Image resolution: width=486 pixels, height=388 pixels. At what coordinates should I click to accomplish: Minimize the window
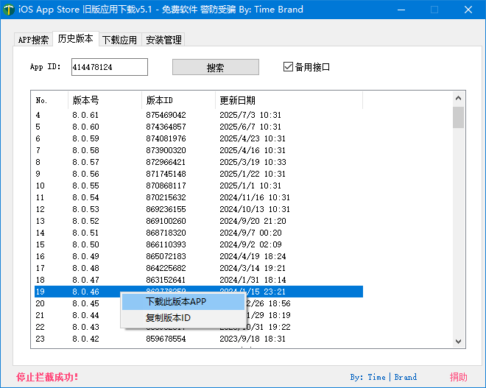(x=401, y=10)
